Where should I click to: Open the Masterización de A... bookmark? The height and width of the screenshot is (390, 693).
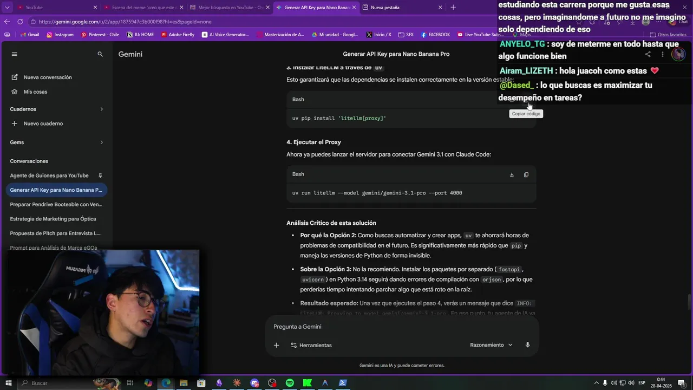coord(280,35)
